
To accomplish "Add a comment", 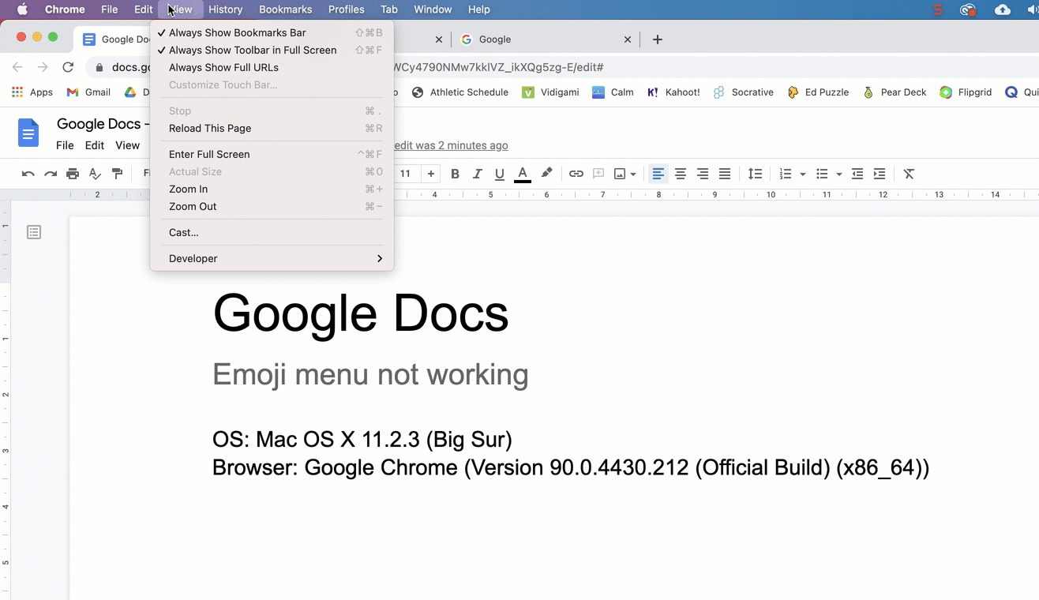I will point(598,174).
